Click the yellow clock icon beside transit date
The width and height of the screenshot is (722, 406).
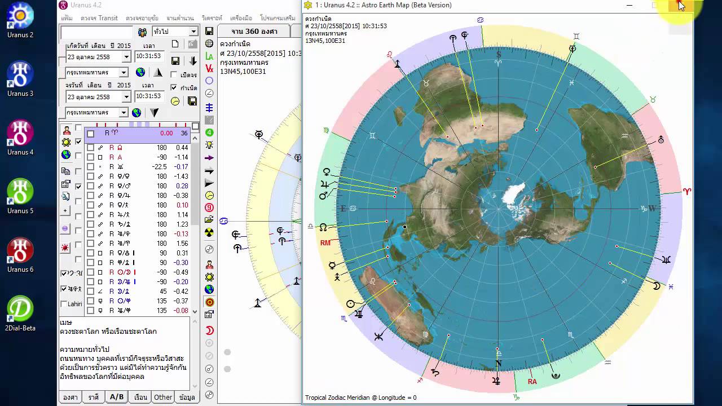click(175, 101)
